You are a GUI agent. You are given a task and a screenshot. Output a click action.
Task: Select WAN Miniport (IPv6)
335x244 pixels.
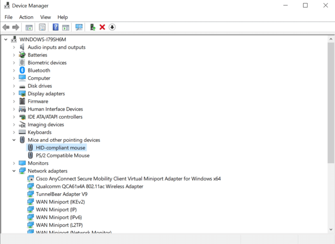point(59,217)
